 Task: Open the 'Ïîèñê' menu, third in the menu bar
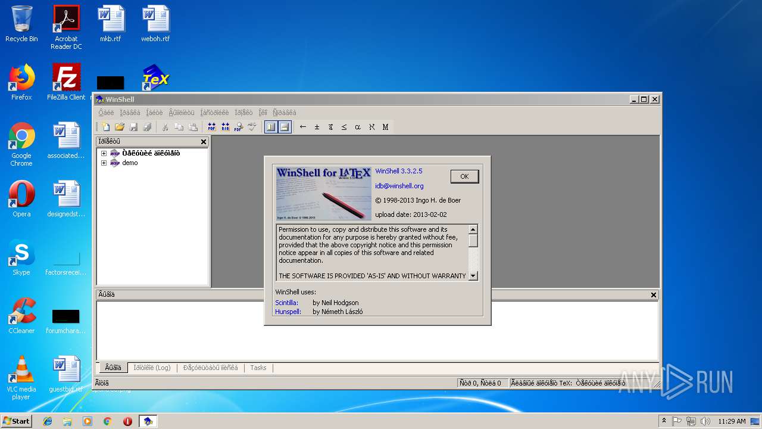[155, 113]
